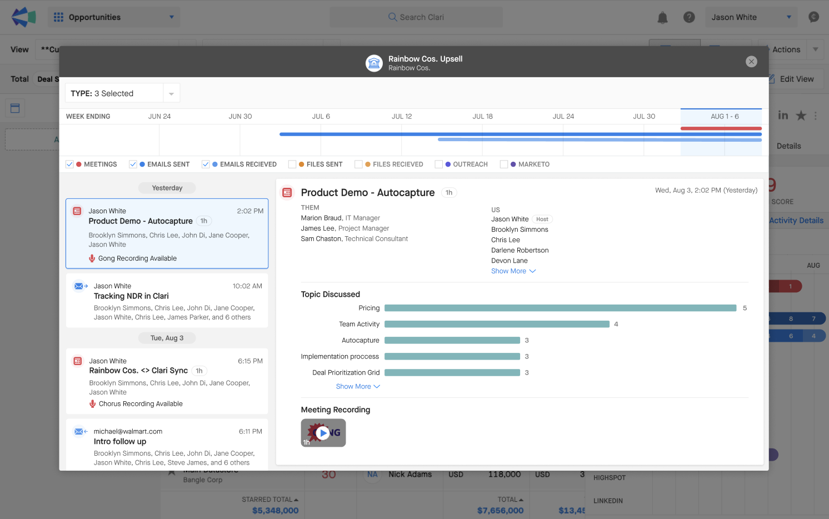Select the JUN 24 week column
The image size is (829, 519).
coord(159,116)
